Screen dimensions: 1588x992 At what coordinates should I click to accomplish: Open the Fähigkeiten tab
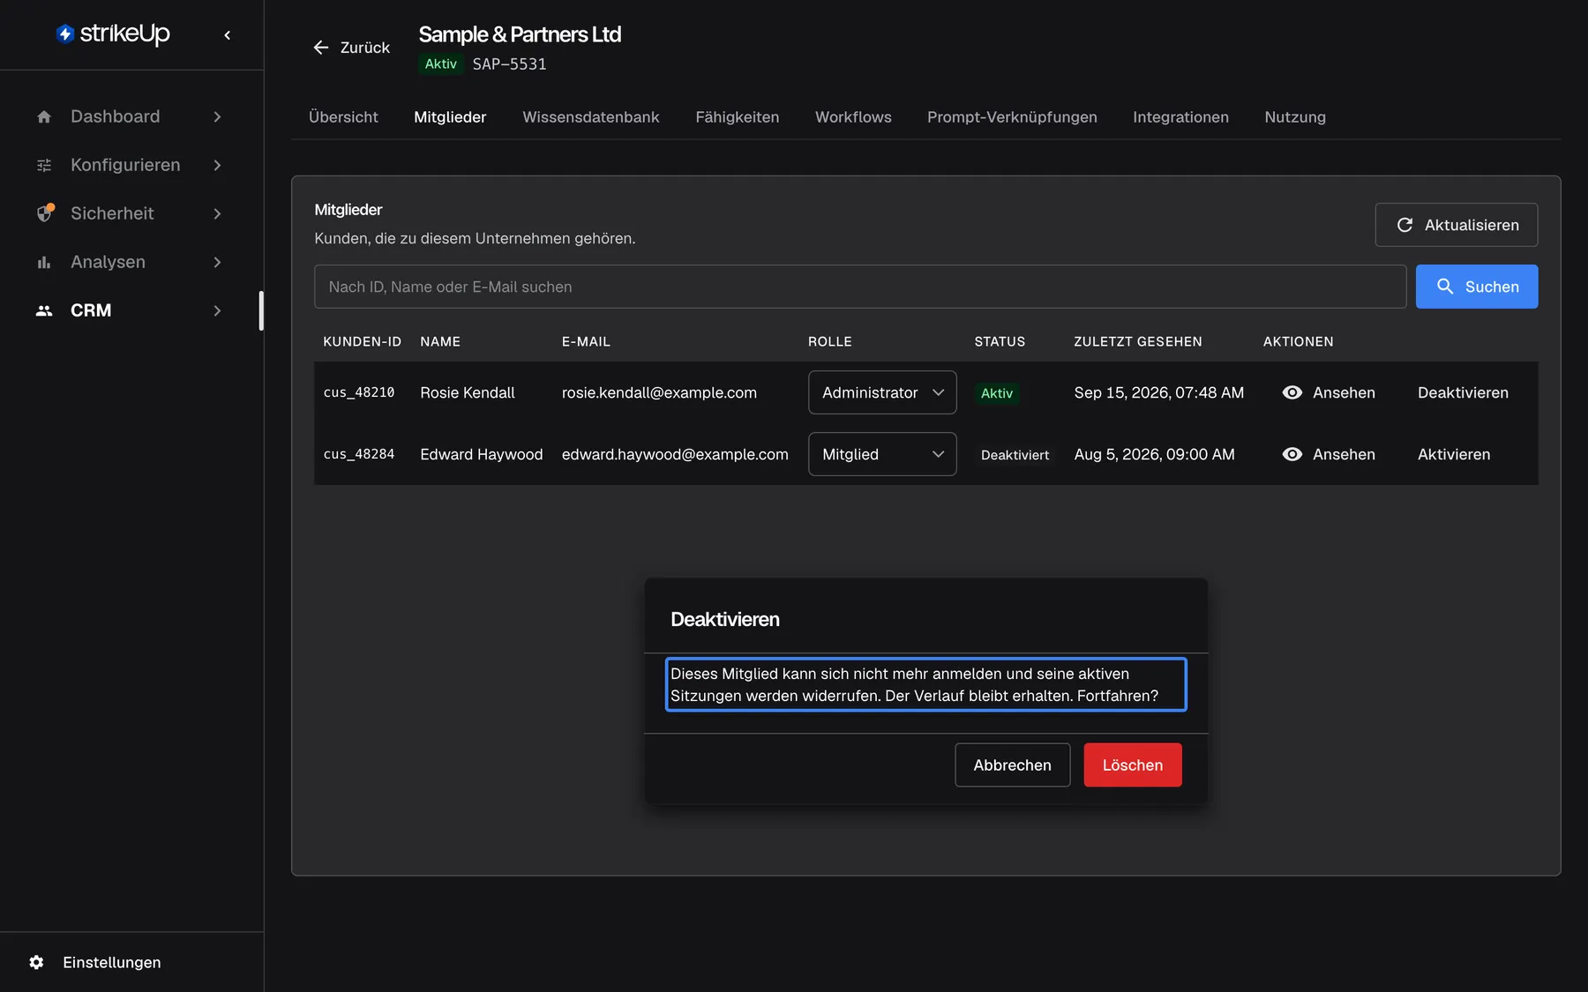(x=737, y=117)
